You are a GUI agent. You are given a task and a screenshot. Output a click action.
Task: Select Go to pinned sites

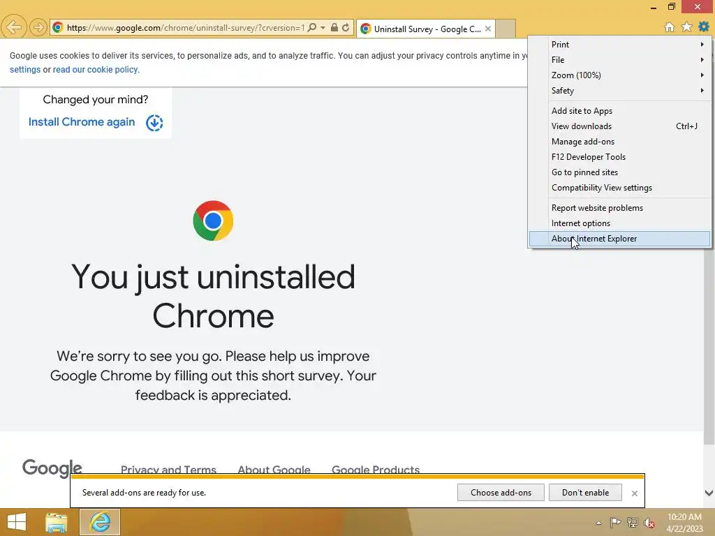620,172
